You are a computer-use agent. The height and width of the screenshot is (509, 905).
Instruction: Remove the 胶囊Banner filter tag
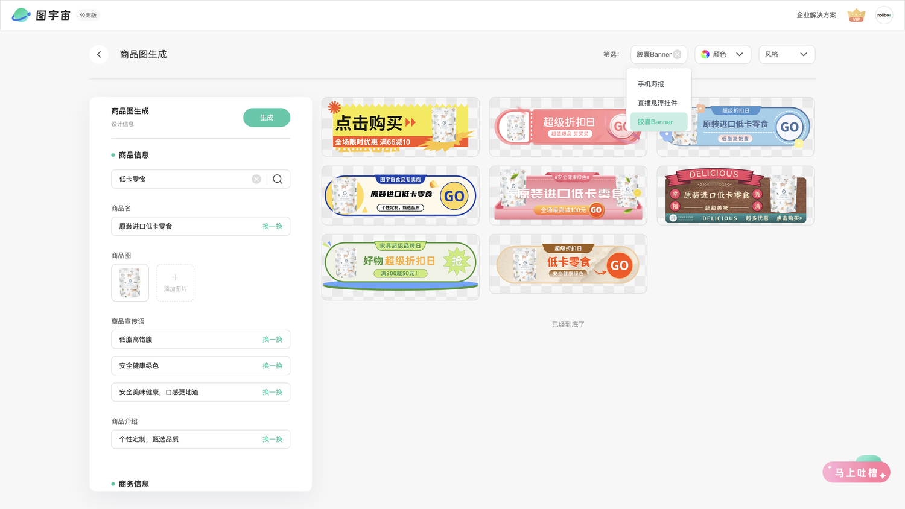click(x=677, y=54)
